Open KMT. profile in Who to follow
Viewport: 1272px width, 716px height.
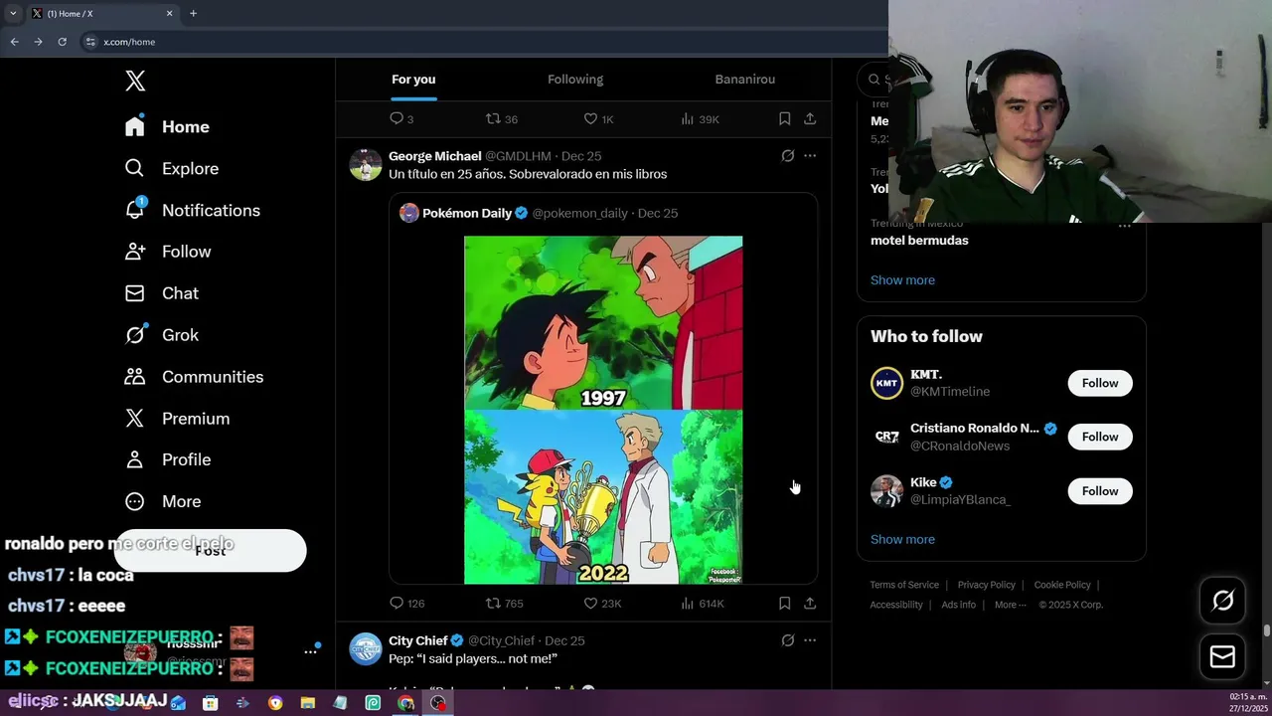point(926,375)
